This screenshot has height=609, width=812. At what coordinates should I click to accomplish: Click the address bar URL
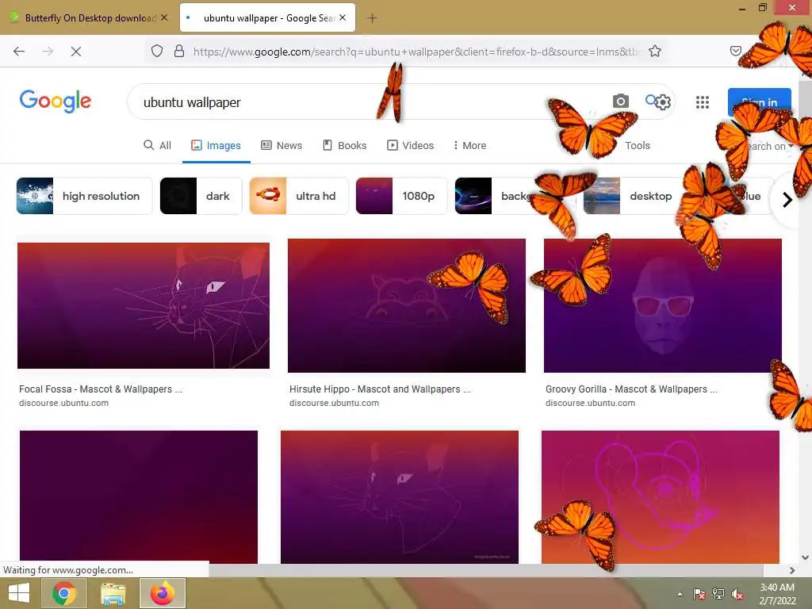[x=416, y=52]
